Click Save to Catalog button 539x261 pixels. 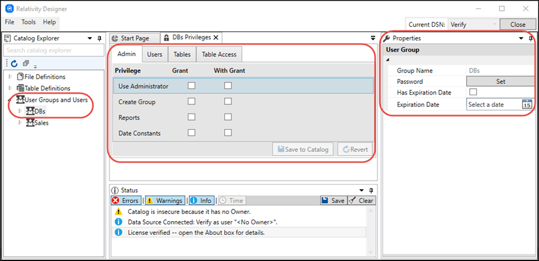click(303, 149)
